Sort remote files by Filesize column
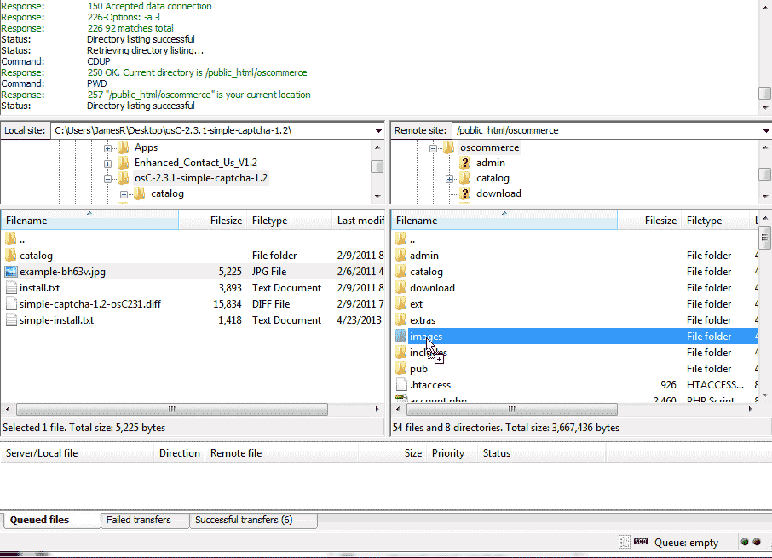 [649, 221]
